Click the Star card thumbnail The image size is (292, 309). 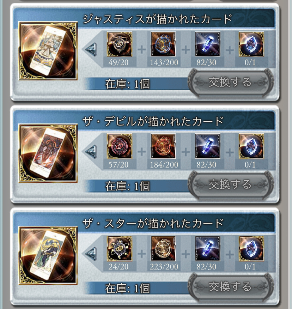pos(48,255)
